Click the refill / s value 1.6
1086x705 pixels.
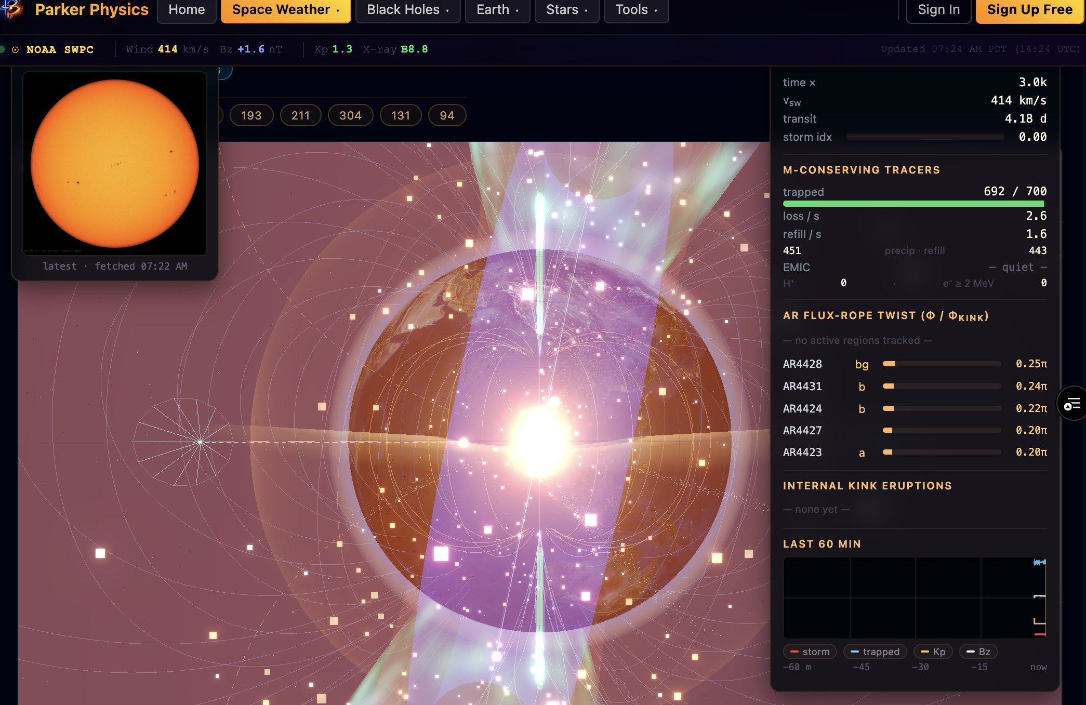click(1036, 234)
